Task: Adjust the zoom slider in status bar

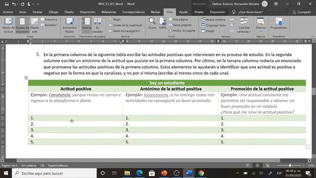Action: point(290,166)
